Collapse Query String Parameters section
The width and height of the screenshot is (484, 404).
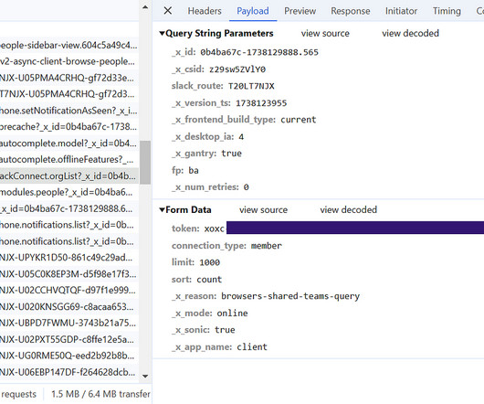(162, 33)
